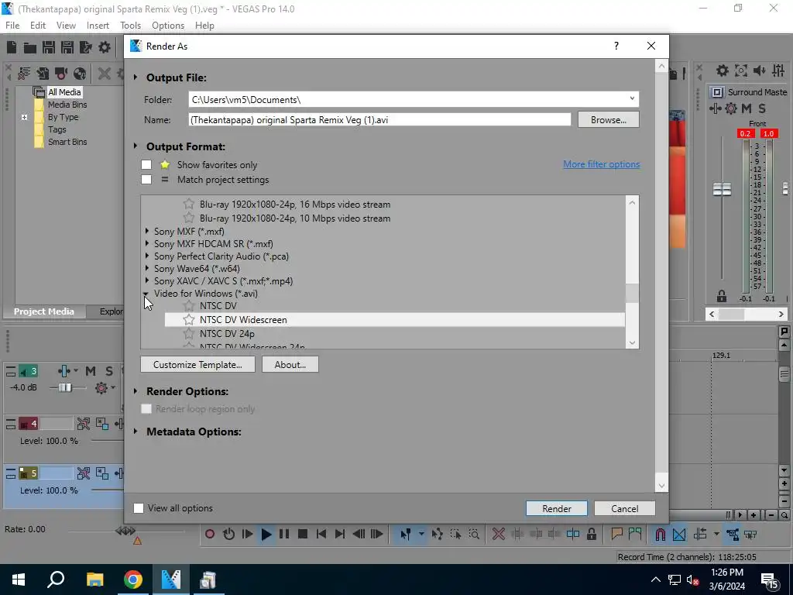Click the file Name input field
This screenshot has height=595, width=793.
pos(379,120)
